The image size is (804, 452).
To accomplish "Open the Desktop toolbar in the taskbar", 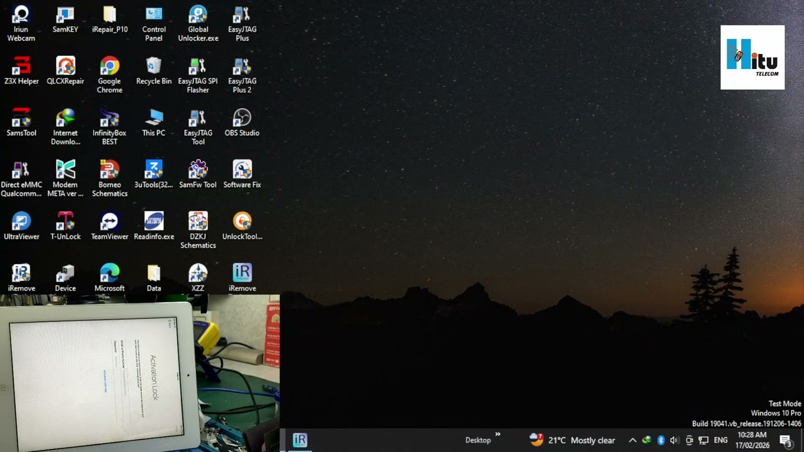I will coord(478,440).
